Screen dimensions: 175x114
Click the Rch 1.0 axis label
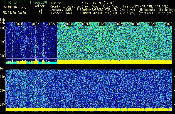pos(2,77)
